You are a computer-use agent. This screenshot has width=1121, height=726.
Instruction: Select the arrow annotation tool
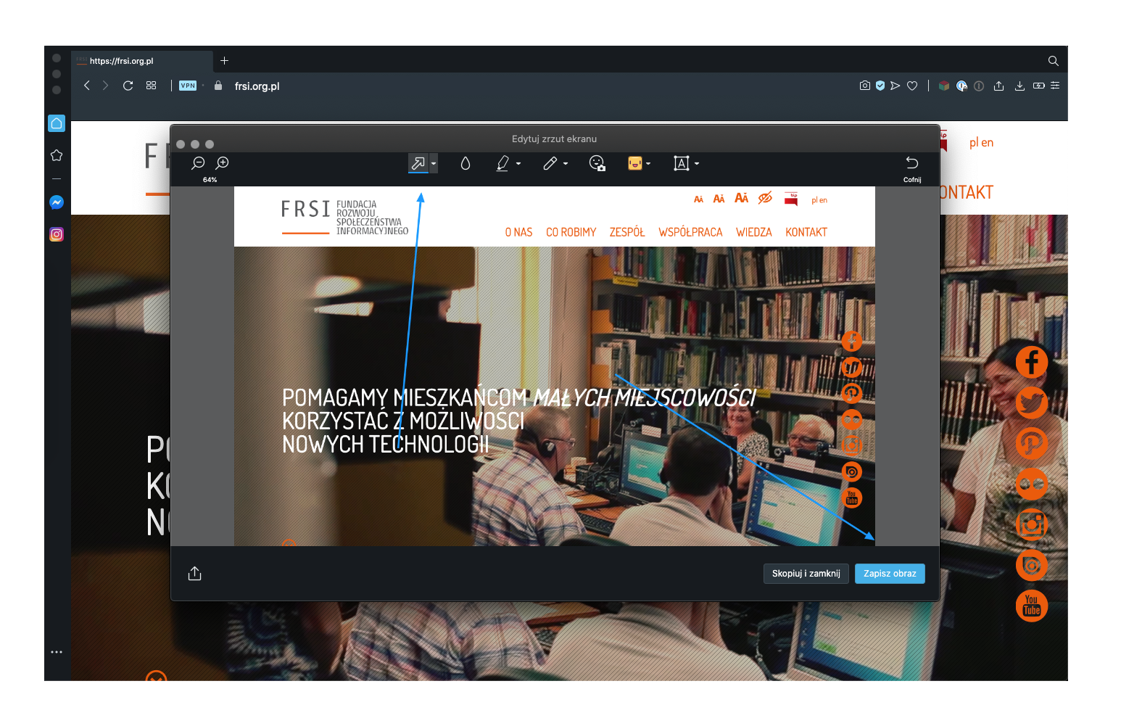tap(418, 163)
